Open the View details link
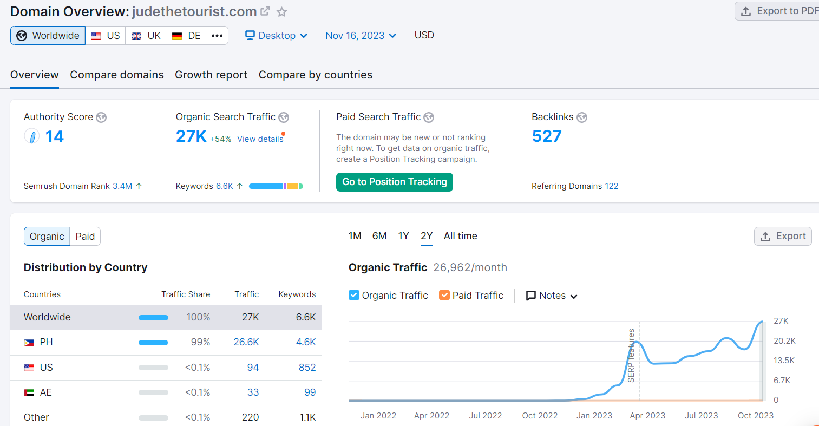Image resolution: width=819 pixels, height=426 pixels. tap(260, 139)
